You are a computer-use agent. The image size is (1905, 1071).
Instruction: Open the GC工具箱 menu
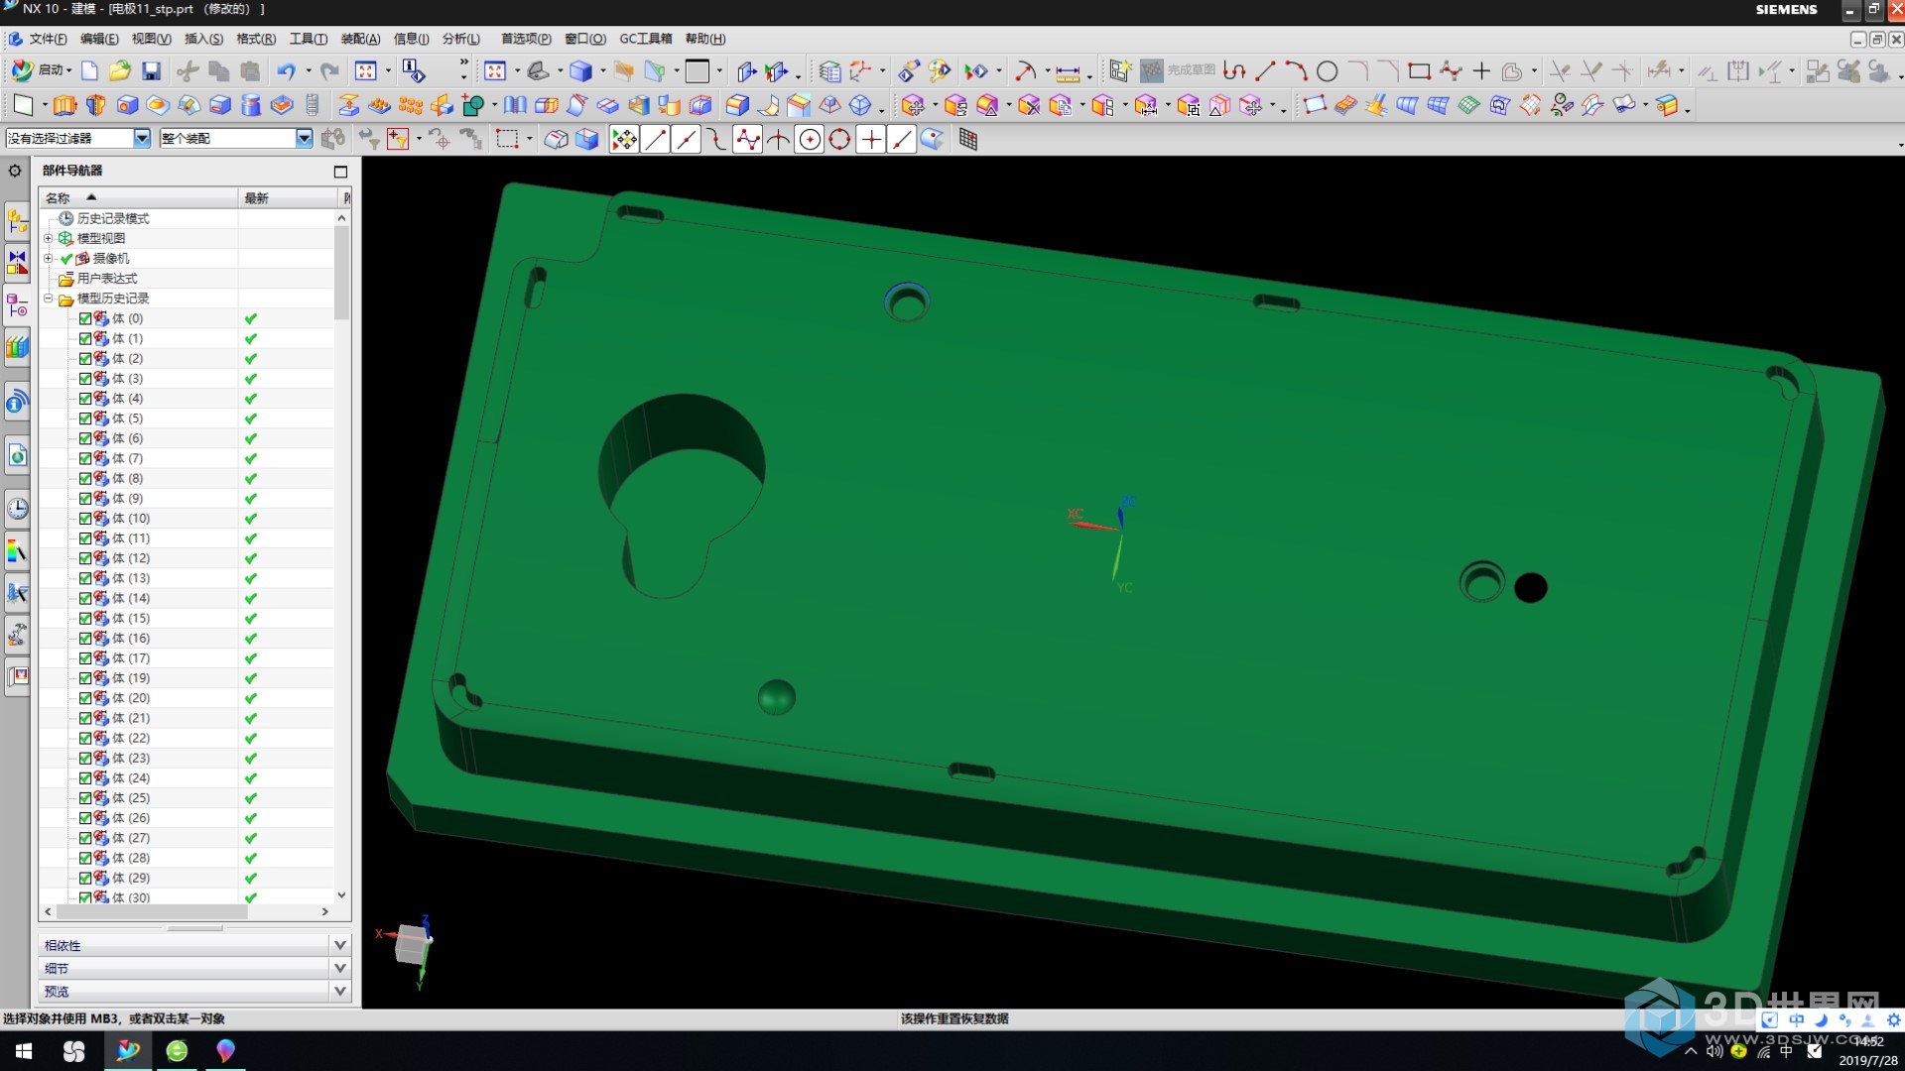646,39
